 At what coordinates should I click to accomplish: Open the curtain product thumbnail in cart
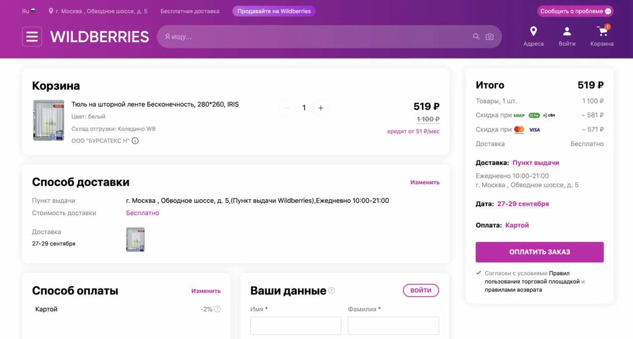pyautogui.click(x=48, y=120)
